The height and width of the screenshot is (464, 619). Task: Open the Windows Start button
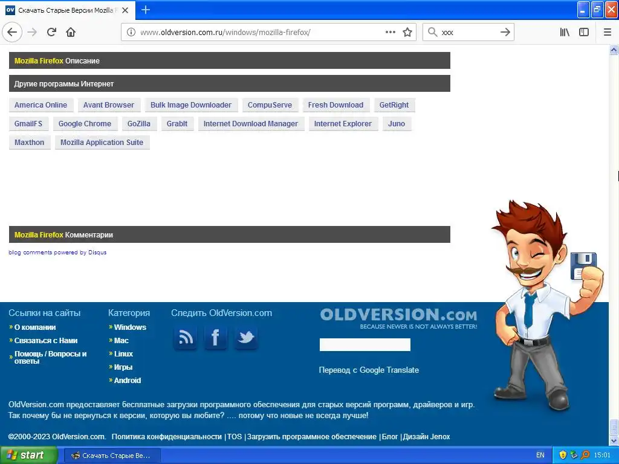tap(28, 455)
